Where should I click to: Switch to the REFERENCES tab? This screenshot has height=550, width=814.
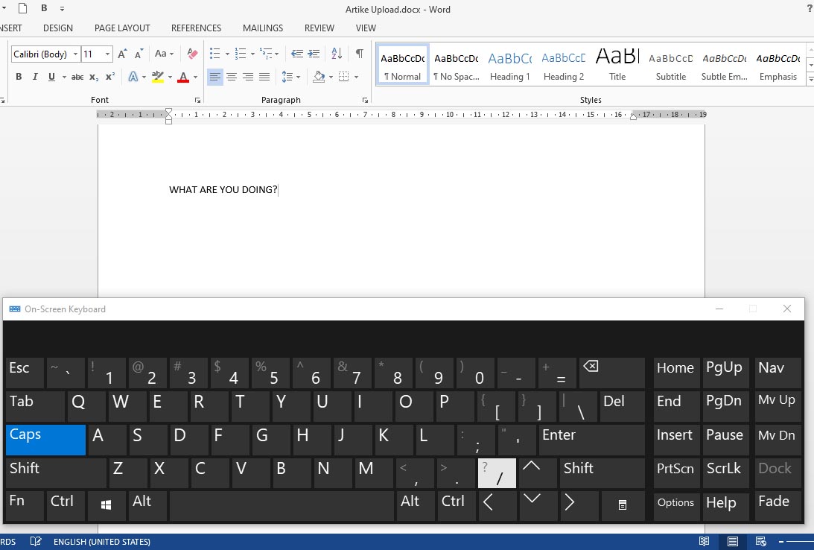point(197,28)
